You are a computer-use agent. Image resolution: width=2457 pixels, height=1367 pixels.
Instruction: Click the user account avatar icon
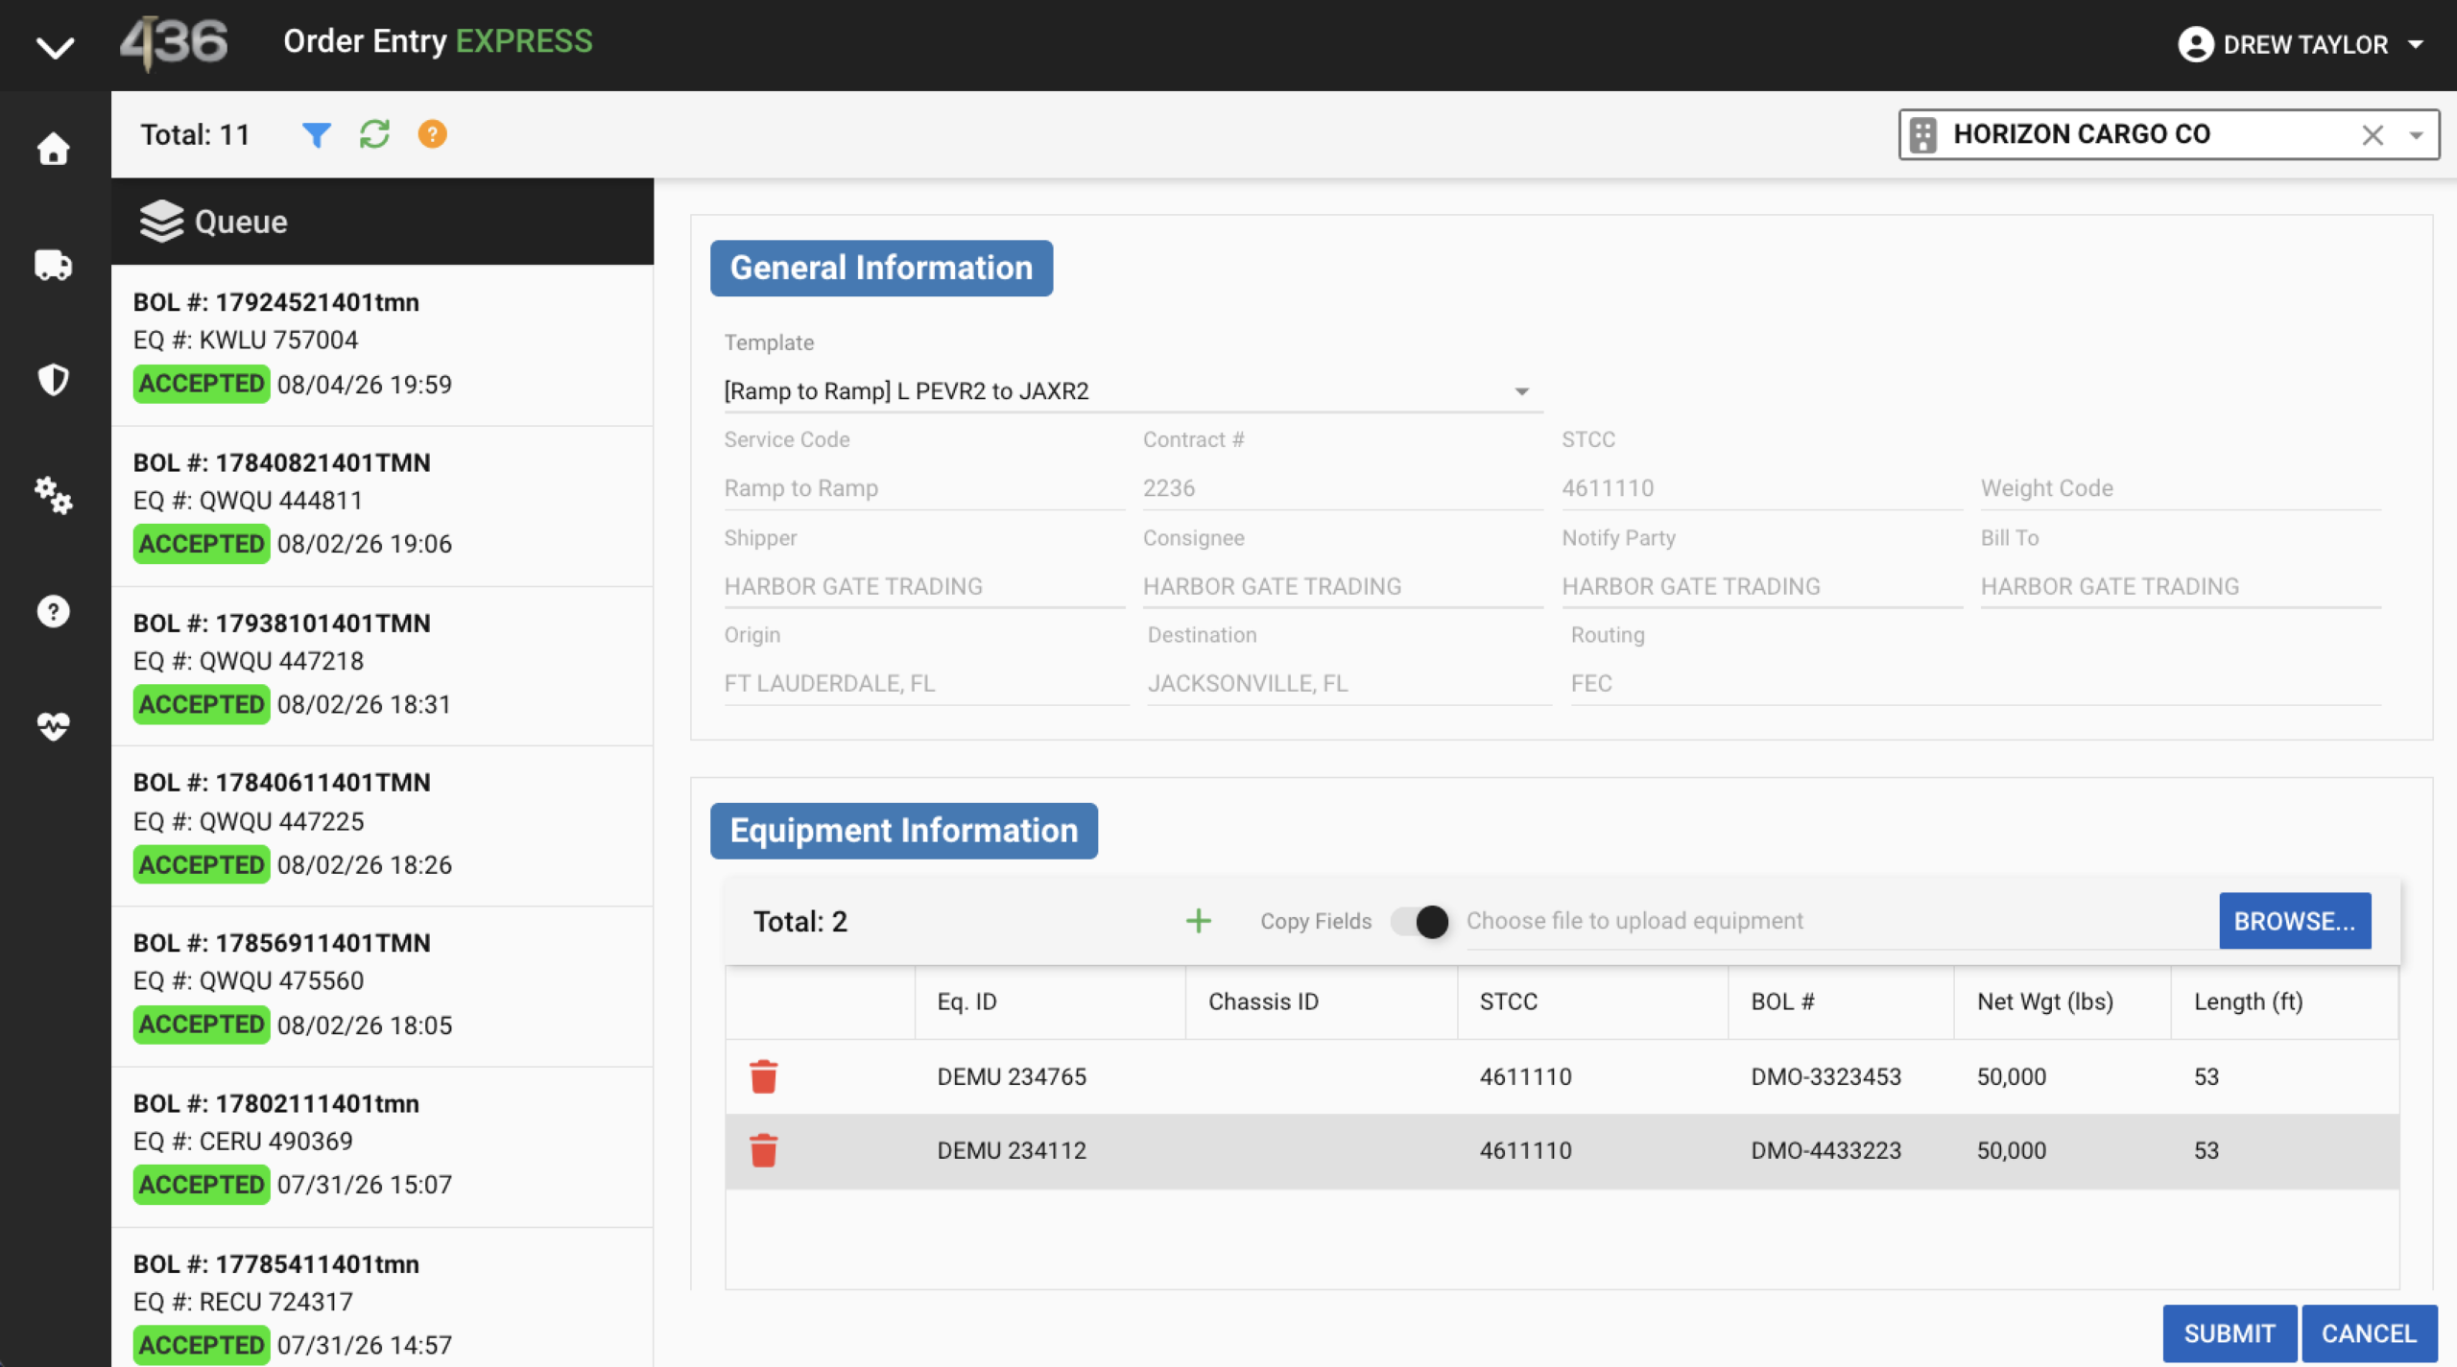click(x=2195, y=44)
